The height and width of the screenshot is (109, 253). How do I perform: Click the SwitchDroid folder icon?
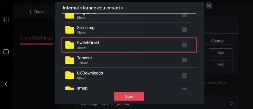pyautogui.click(x=70, y=45)
